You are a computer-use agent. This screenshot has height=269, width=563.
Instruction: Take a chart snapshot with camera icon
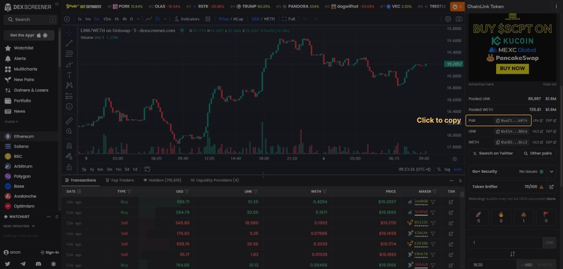(x=459, y=19)
